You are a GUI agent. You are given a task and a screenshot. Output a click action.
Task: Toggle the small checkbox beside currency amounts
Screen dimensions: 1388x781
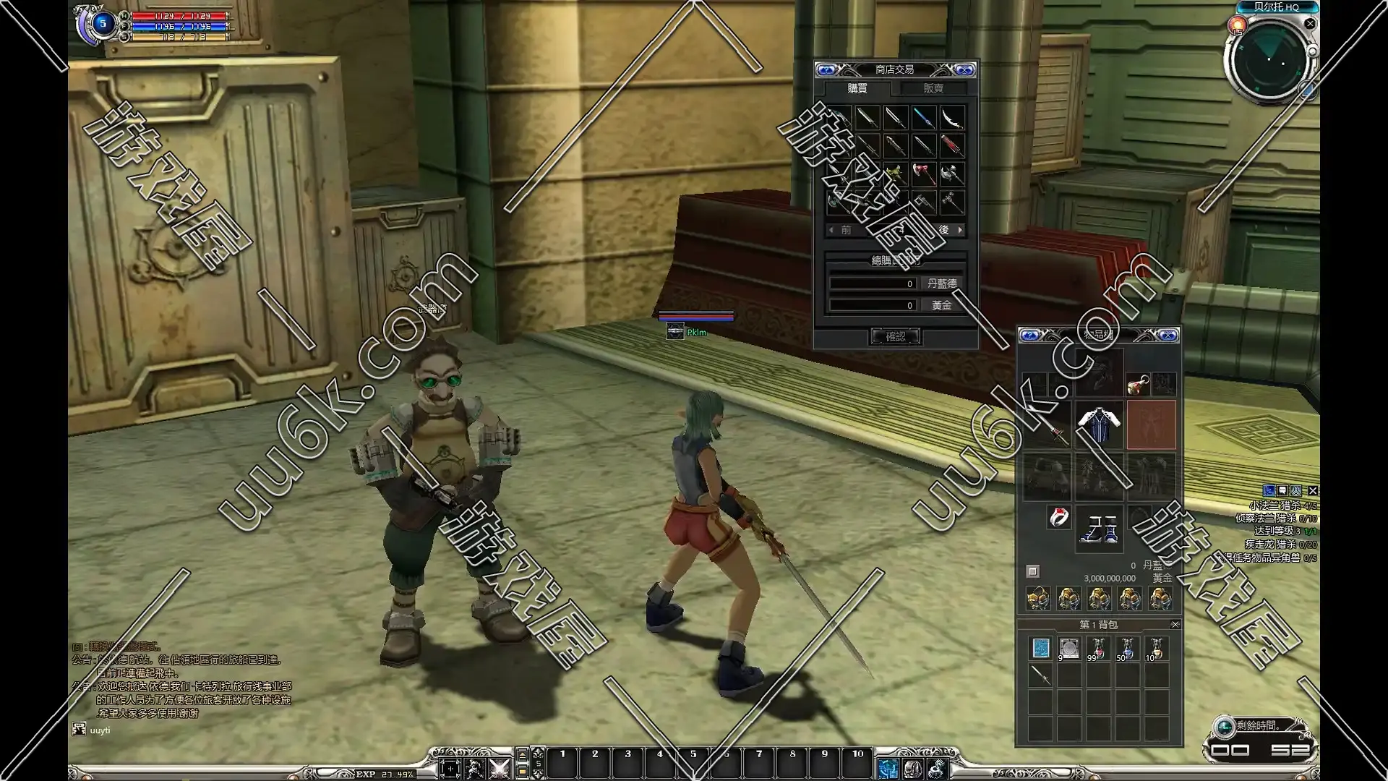[1032, 572]
